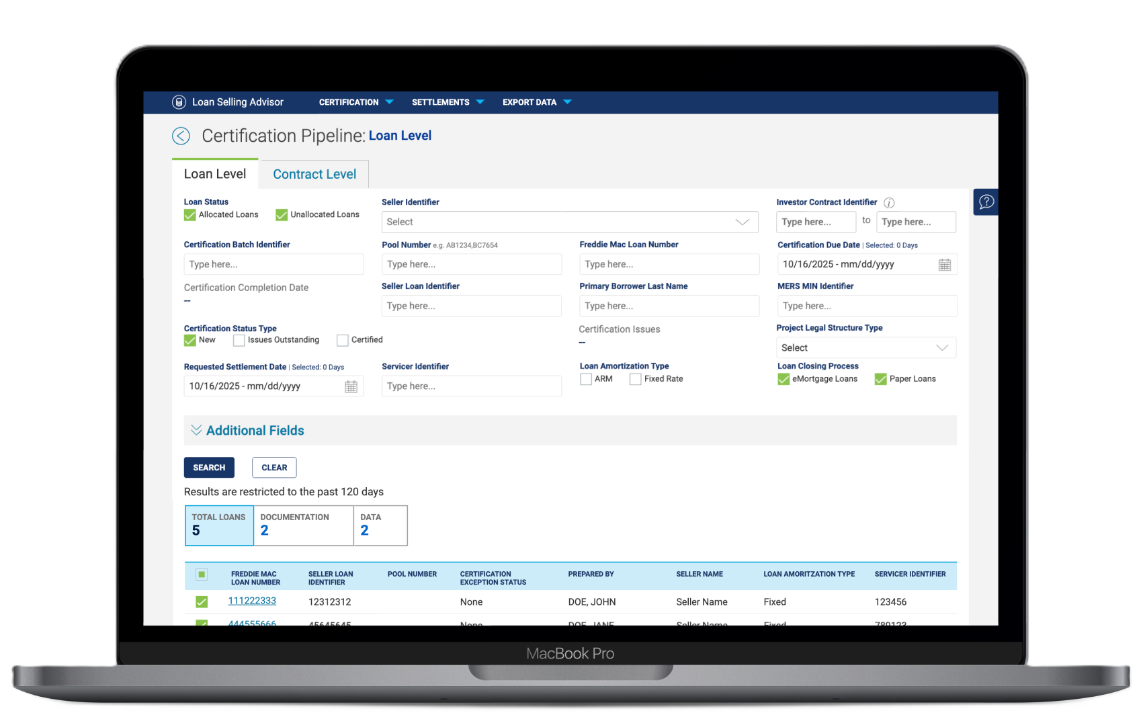This screenshot has width=1145, height=717.
Task: Open the Requested Settlement Date calendar picker
Action: pyautogui.click(x=351, y=386)
